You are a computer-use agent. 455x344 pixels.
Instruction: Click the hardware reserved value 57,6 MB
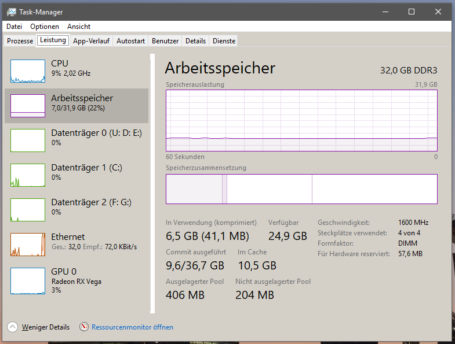[x=410, y=254]
